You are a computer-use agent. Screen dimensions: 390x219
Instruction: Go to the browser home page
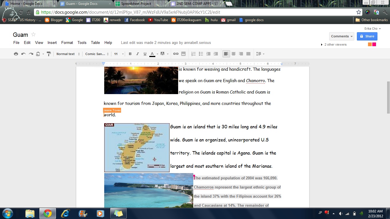click(x=29, y=12)
